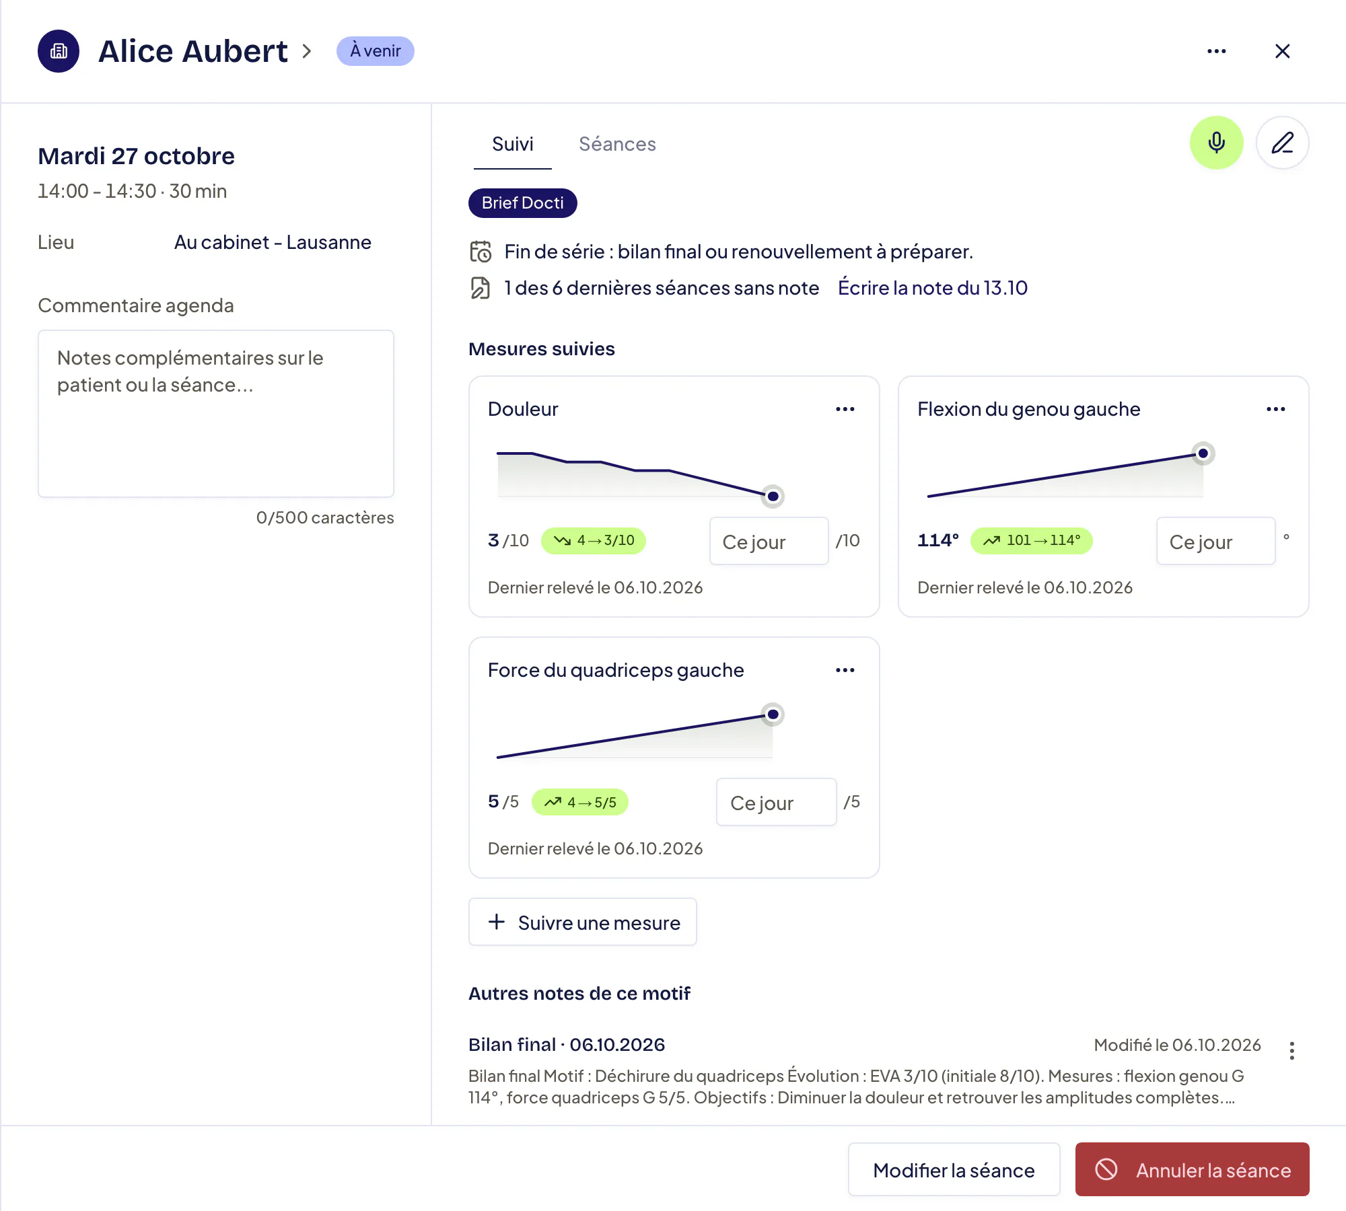Click Modifié le 06.10.2026 text

[1177, 1045]
